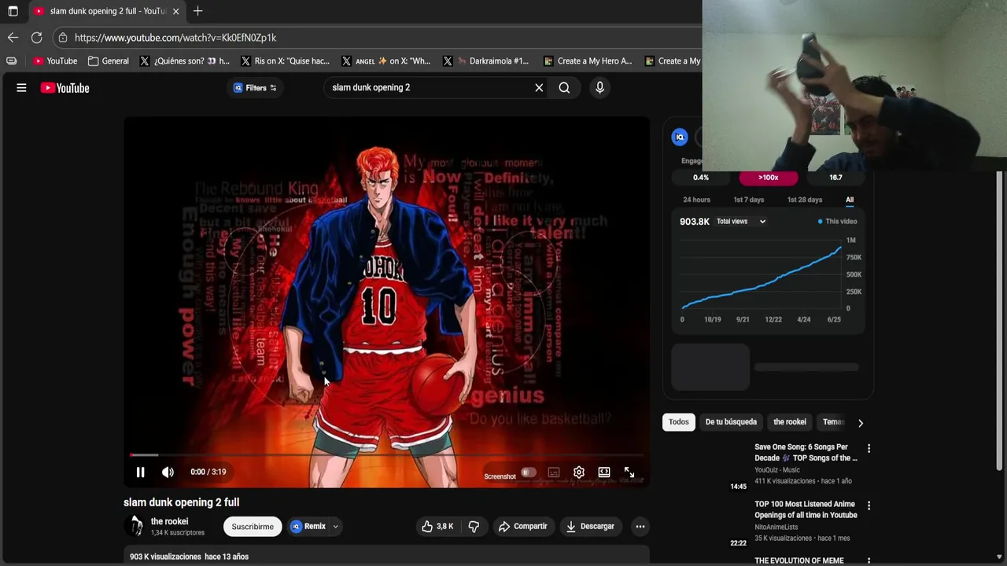Click the This video legend item
Screen dimensions: 1007x566
coord(838,222)
